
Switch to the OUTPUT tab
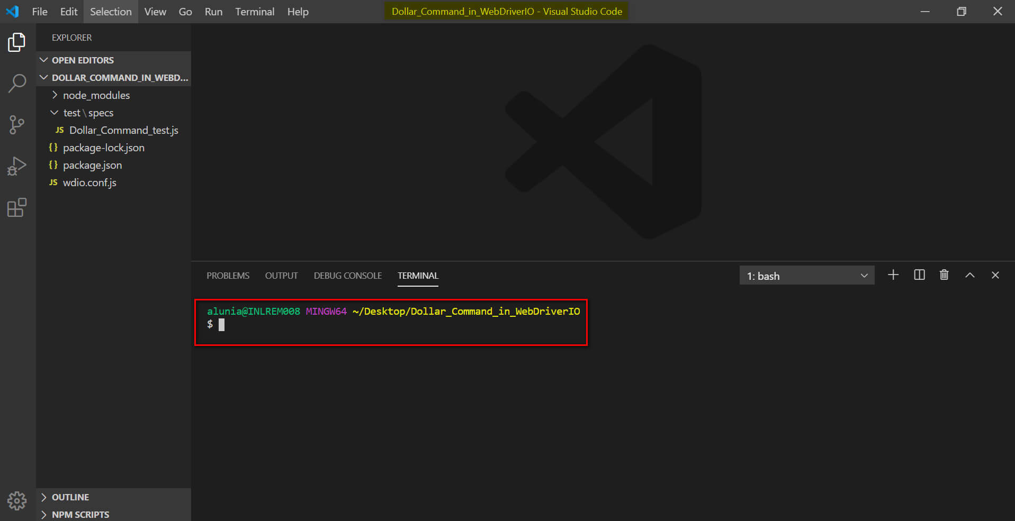coord(281,276)
